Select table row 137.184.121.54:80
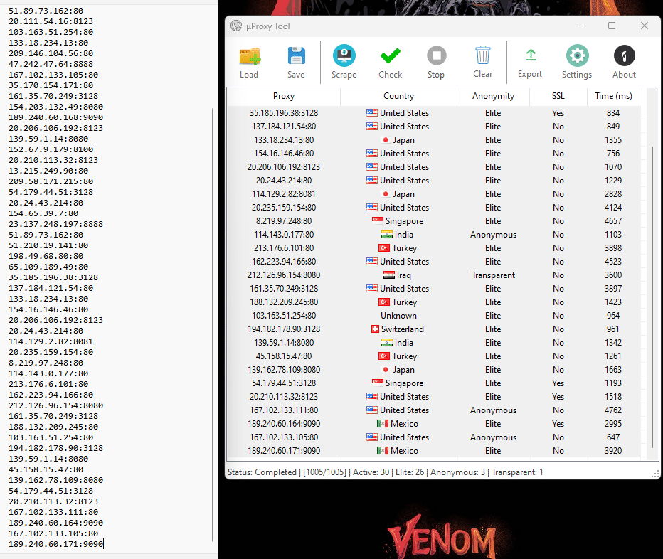Screen dimensions: 663x559 [x=434, y=127]
